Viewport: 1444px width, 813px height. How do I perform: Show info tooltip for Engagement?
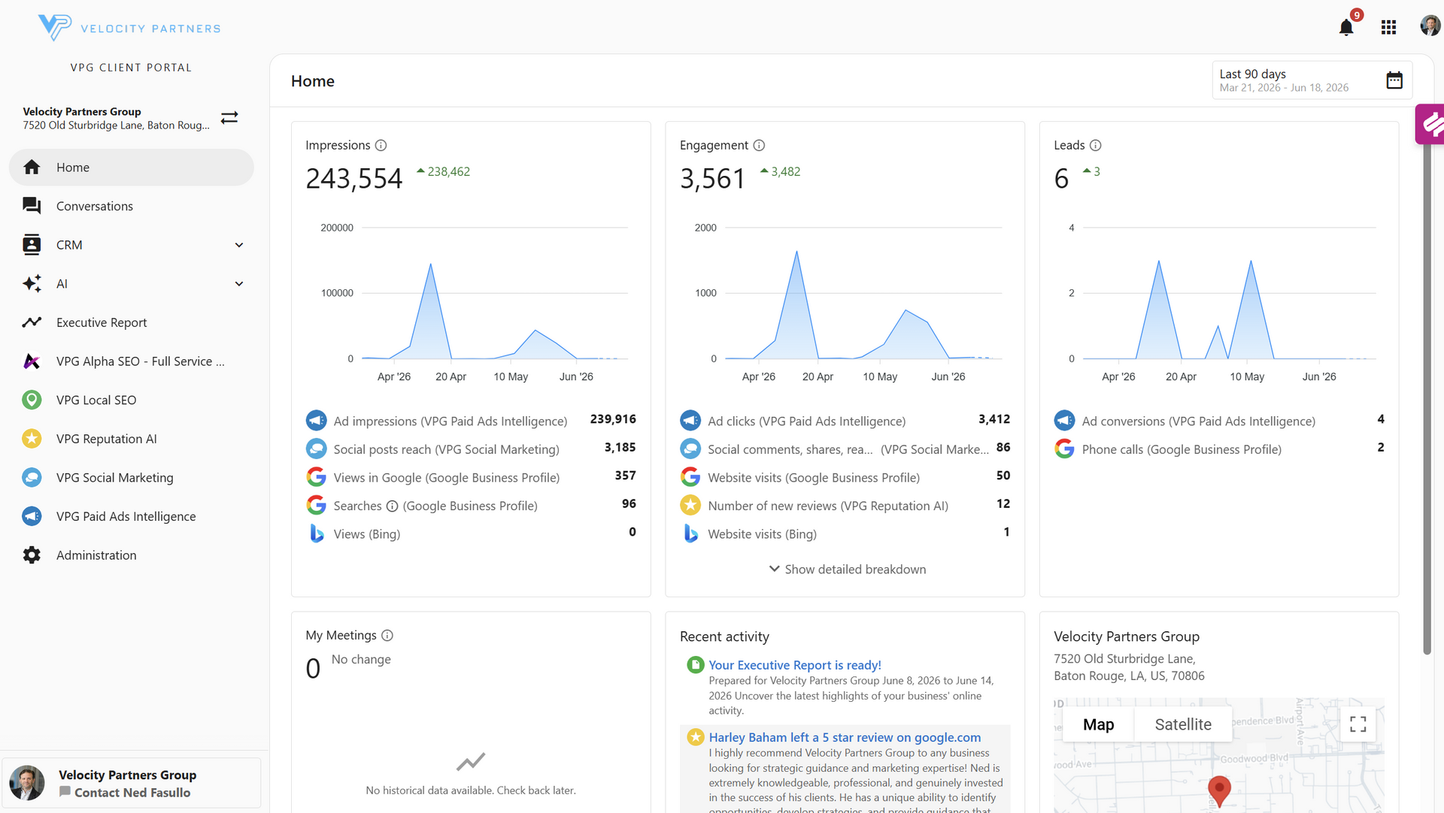[x=760, y=145]
